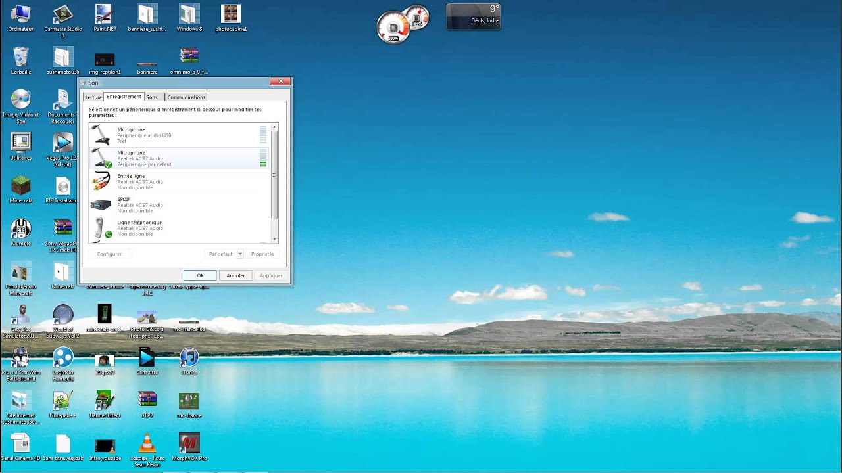The width and height of the screenshot is (842, 473).
Task: Click the Propriétés button
Action: click(262, 254)
